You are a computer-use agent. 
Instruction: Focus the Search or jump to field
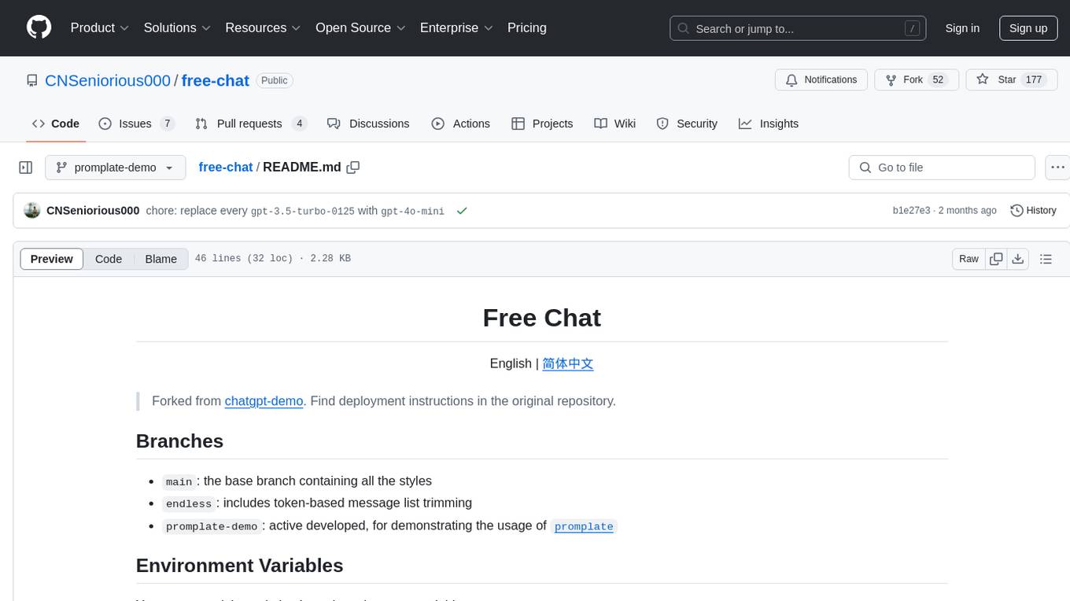click(798, 28)
